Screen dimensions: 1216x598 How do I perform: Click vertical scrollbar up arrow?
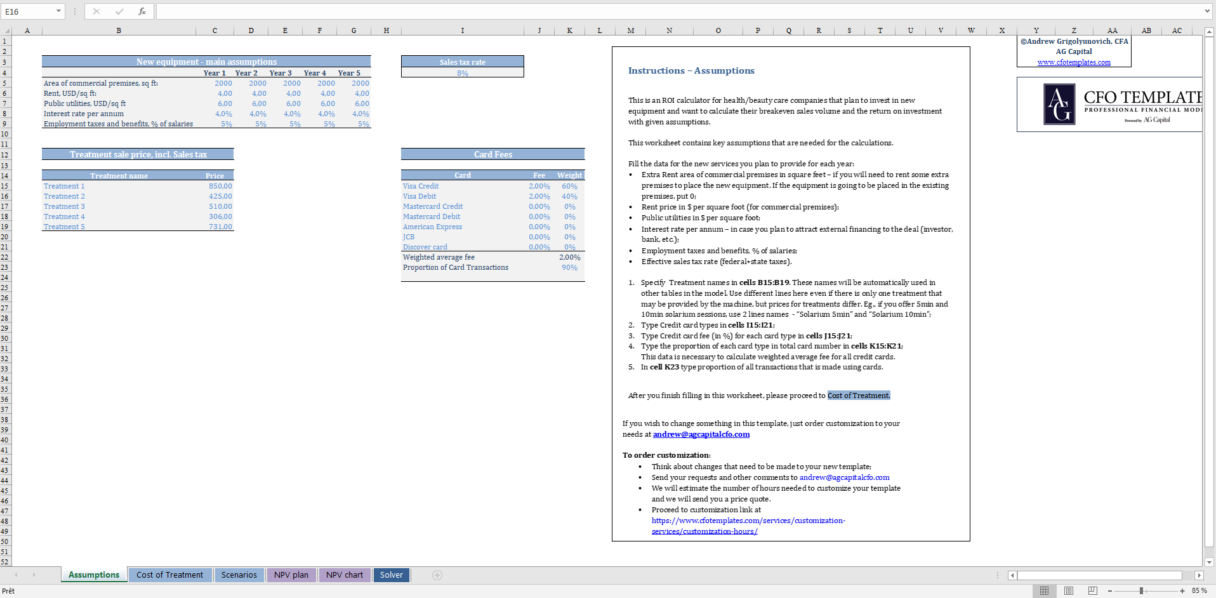[1210, 31]
